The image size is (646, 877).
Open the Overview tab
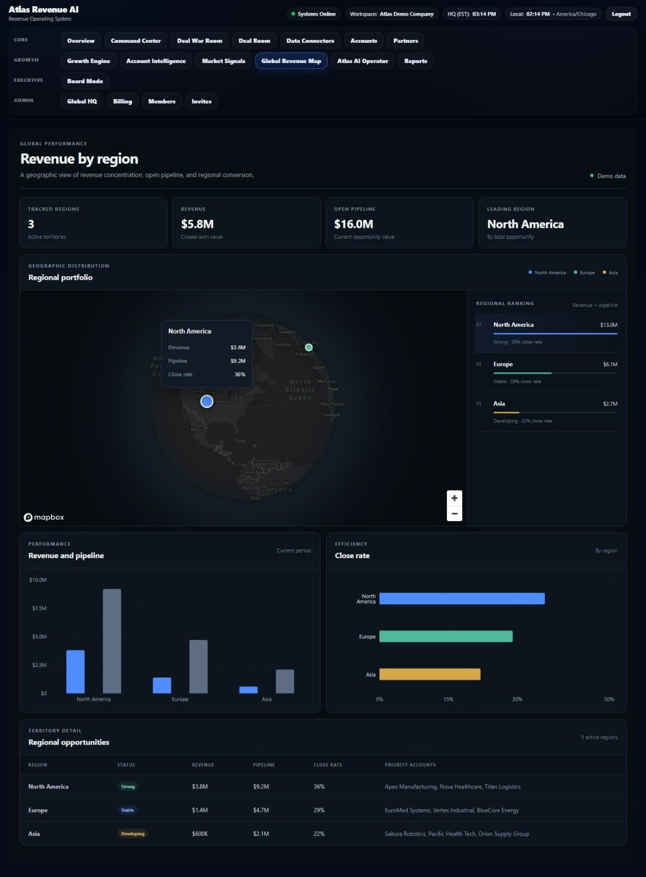[x=81, y=41]
